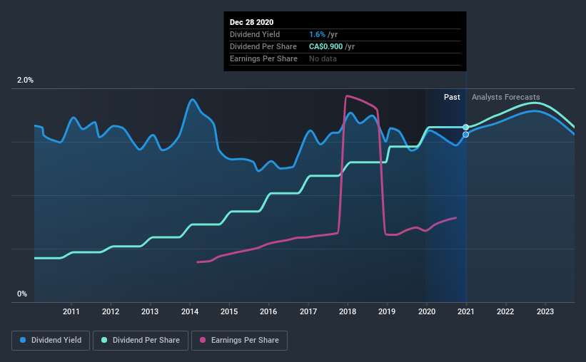The height and width of the screenshot is (362, 586).
Task: Click the No data tooltip value
Action: pyautogui.click(x=323, y=58)
